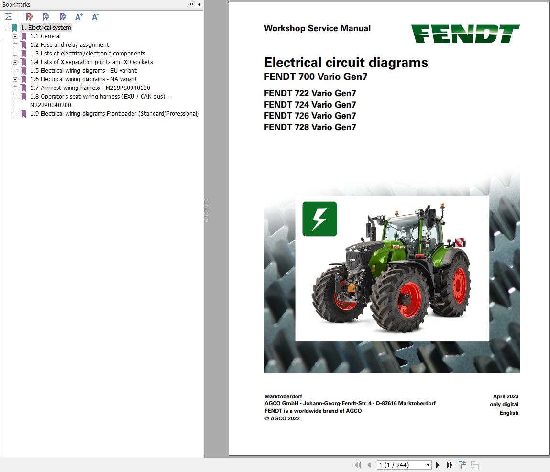Image resolution: width=550 pixels, height=472 pixels.
Task: Expand 1.4 Lists of X separation points
Action: coord(15,62)
